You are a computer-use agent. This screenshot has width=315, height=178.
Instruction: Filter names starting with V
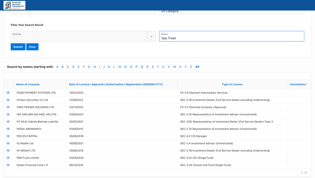[x=169, y=67]
